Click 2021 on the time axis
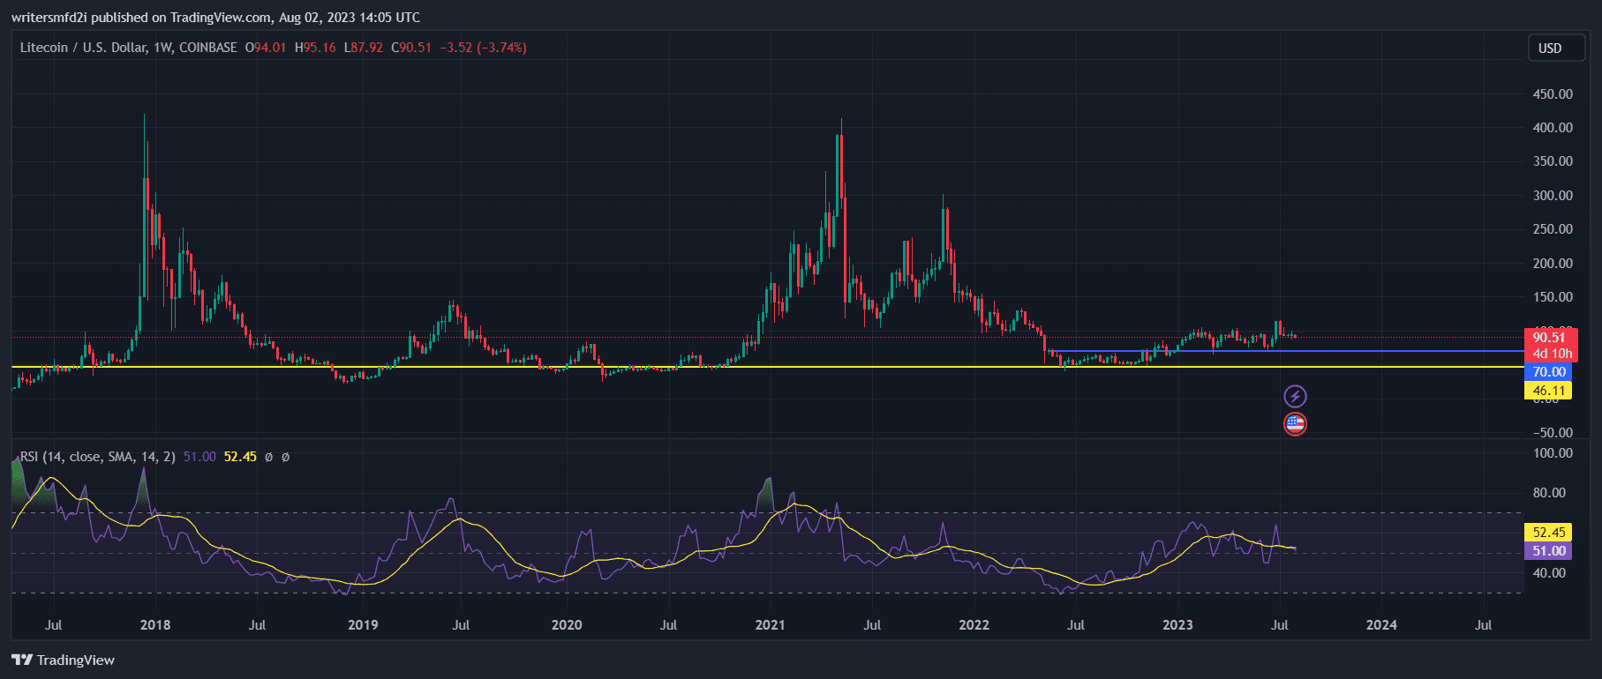Image resolution: width=1602 pixels, height=679 pixels. point(770,625)
